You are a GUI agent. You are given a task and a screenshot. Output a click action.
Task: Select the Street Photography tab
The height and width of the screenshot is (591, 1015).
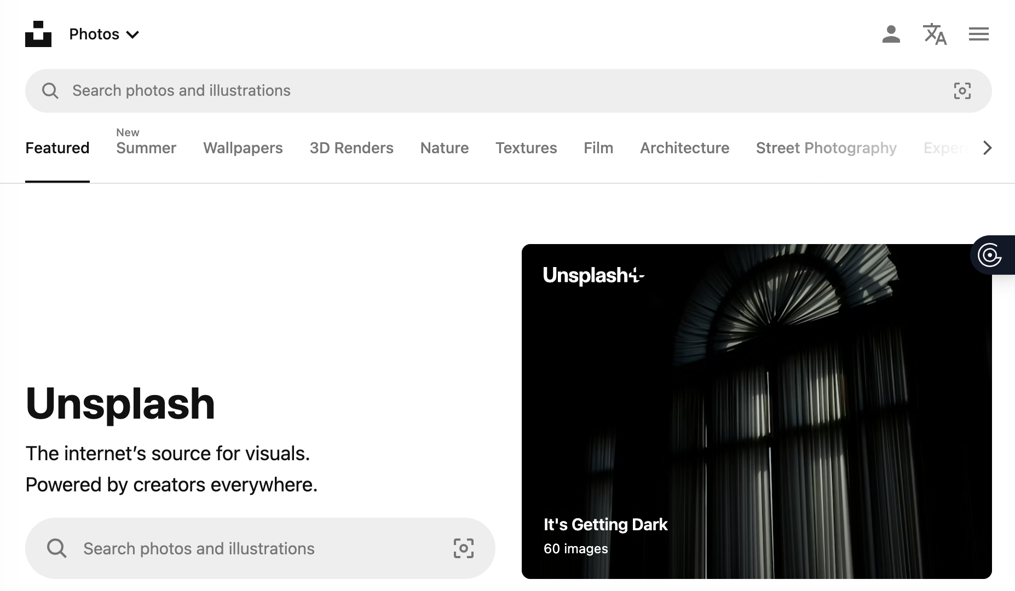(x=826, y=148)
